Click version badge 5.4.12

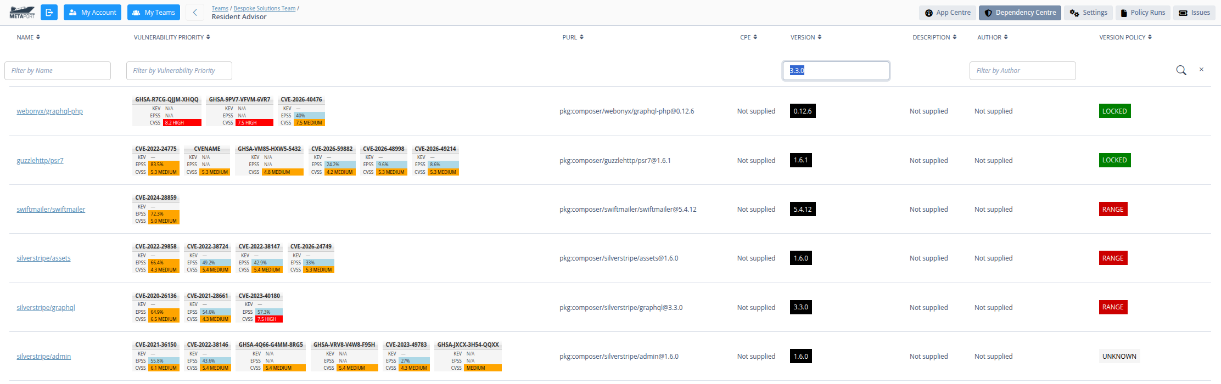click(803, 210)
